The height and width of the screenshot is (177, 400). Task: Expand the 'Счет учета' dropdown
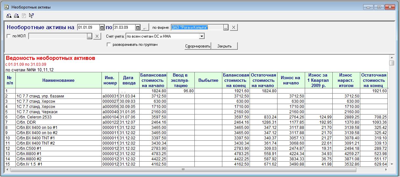pyautogui.click(x=202, y=36)
